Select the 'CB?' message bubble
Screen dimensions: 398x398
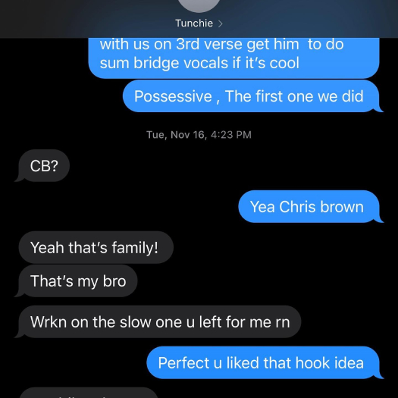(44, 166)
